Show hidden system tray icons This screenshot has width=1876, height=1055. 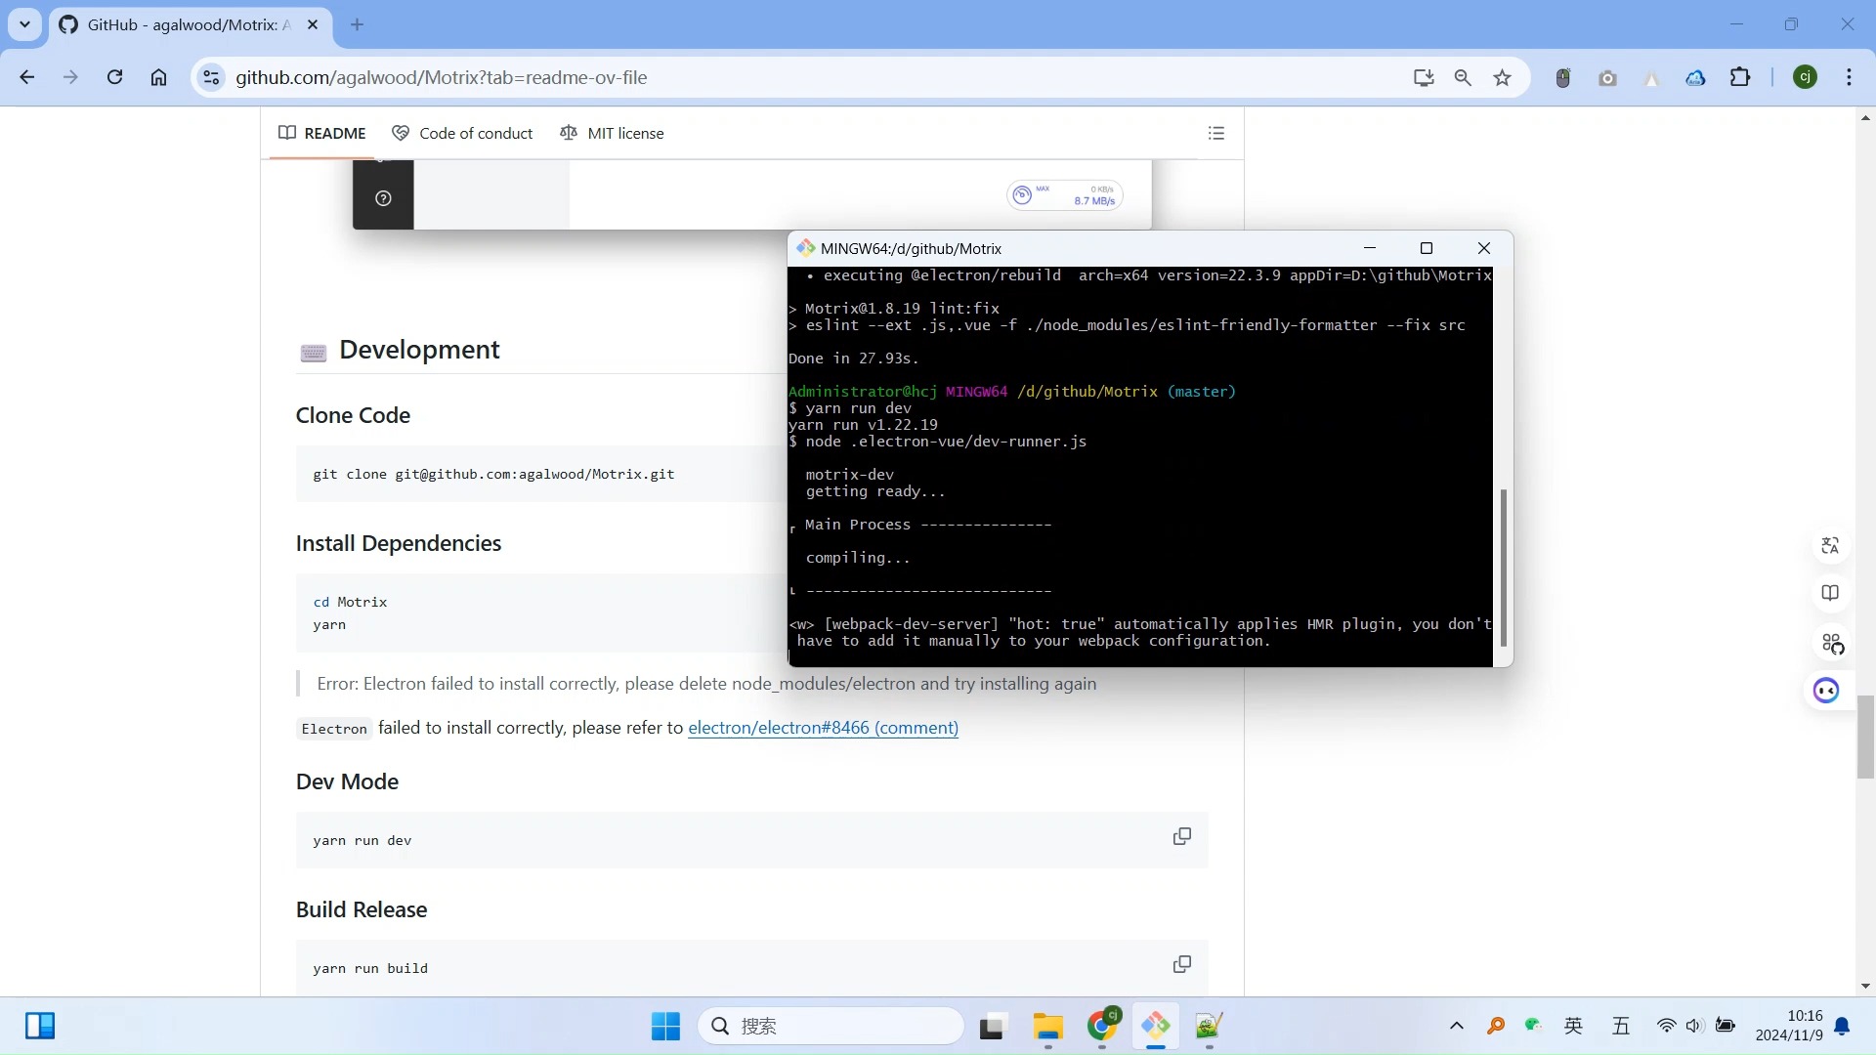click(1457, 1026)
